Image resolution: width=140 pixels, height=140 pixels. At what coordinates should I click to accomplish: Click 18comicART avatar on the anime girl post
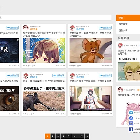pos(26,28)
